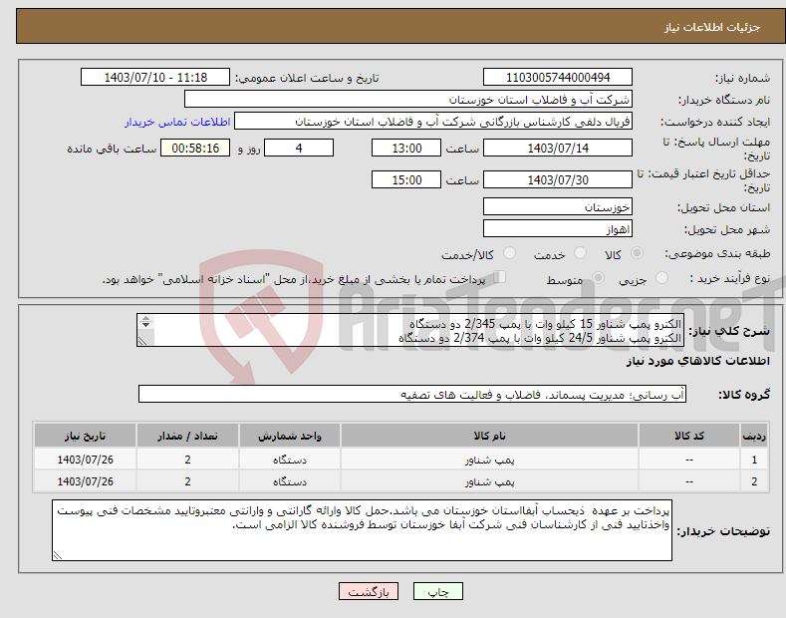Toggle the Islamic treasury bonds payment checkbox
The height and width of the screenshot is (618, 786).
(x=500, y=277)
